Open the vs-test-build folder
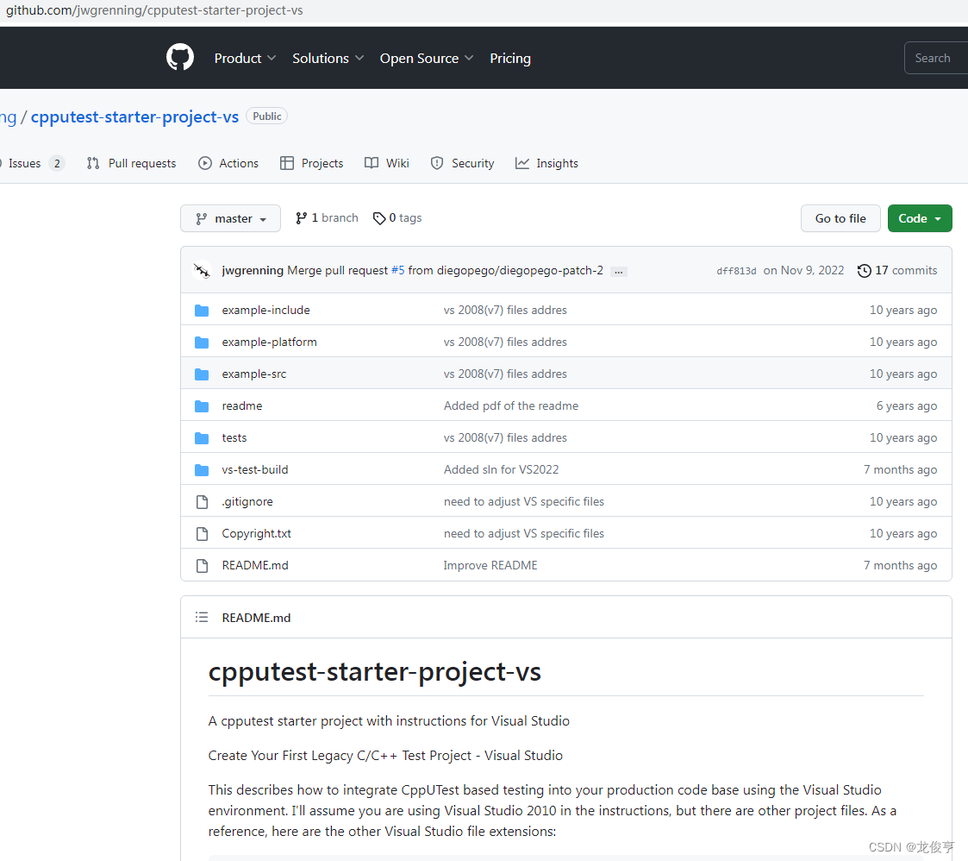968x861 pixels. 255,469
